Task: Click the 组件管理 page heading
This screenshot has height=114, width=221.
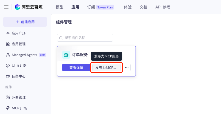Action: point(64,22)
